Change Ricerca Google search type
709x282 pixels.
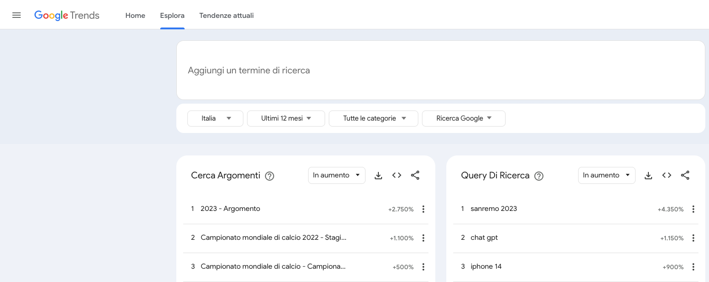click(x=463, y=118)
